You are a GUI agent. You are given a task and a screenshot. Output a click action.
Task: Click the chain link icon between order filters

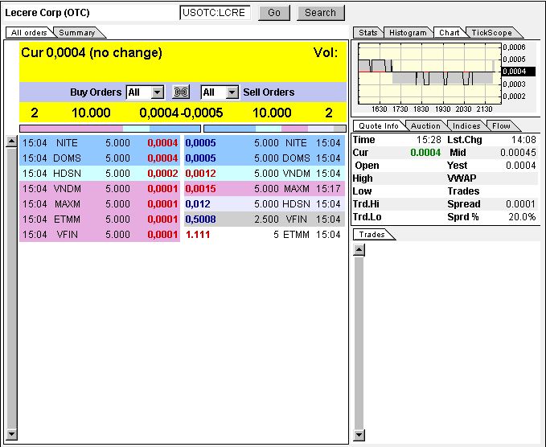182,92
